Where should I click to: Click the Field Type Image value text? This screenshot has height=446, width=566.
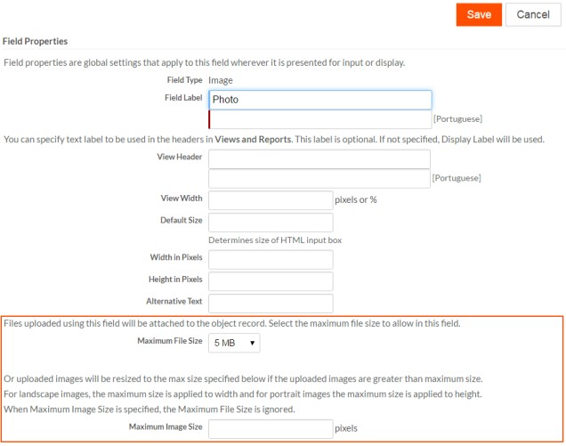pyautogui.click(x=220, y=80)
